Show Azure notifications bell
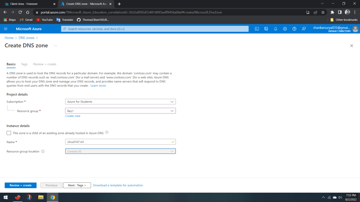The width and height of the screenshot is (360, 202). pos(275,29)
